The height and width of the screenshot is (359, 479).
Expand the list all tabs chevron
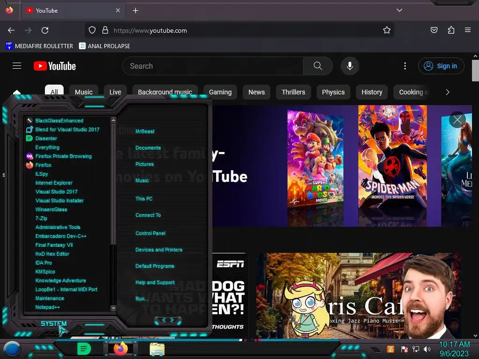tap(399, 10)
